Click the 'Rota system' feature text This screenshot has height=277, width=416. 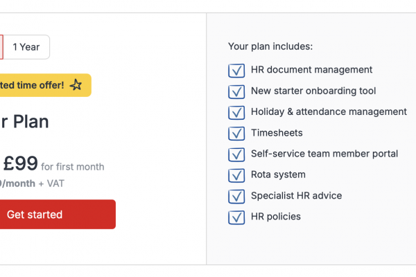tap(278, 175)
